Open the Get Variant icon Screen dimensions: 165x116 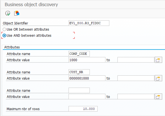coord(17,13)
